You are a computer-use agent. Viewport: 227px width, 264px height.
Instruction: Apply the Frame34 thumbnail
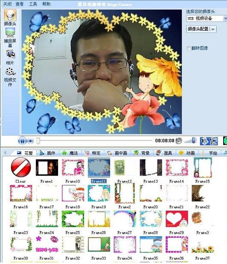point(125,244)
